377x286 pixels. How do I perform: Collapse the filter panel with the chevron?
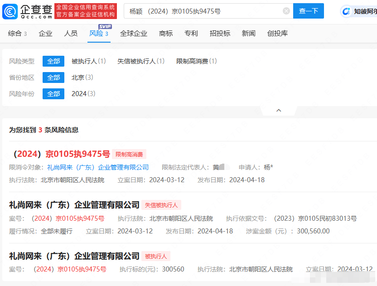(279, 111)
